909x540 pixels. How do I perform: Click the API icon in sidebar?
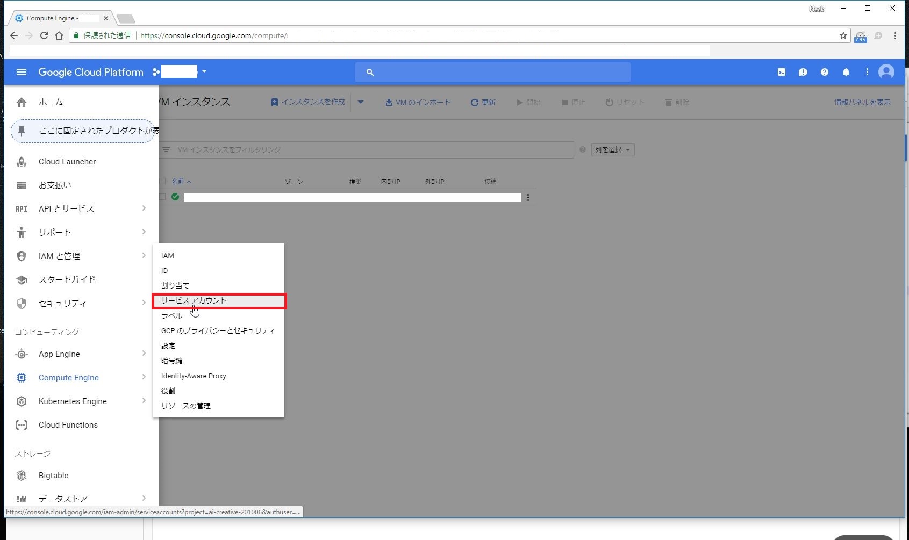tap(22, 209)
